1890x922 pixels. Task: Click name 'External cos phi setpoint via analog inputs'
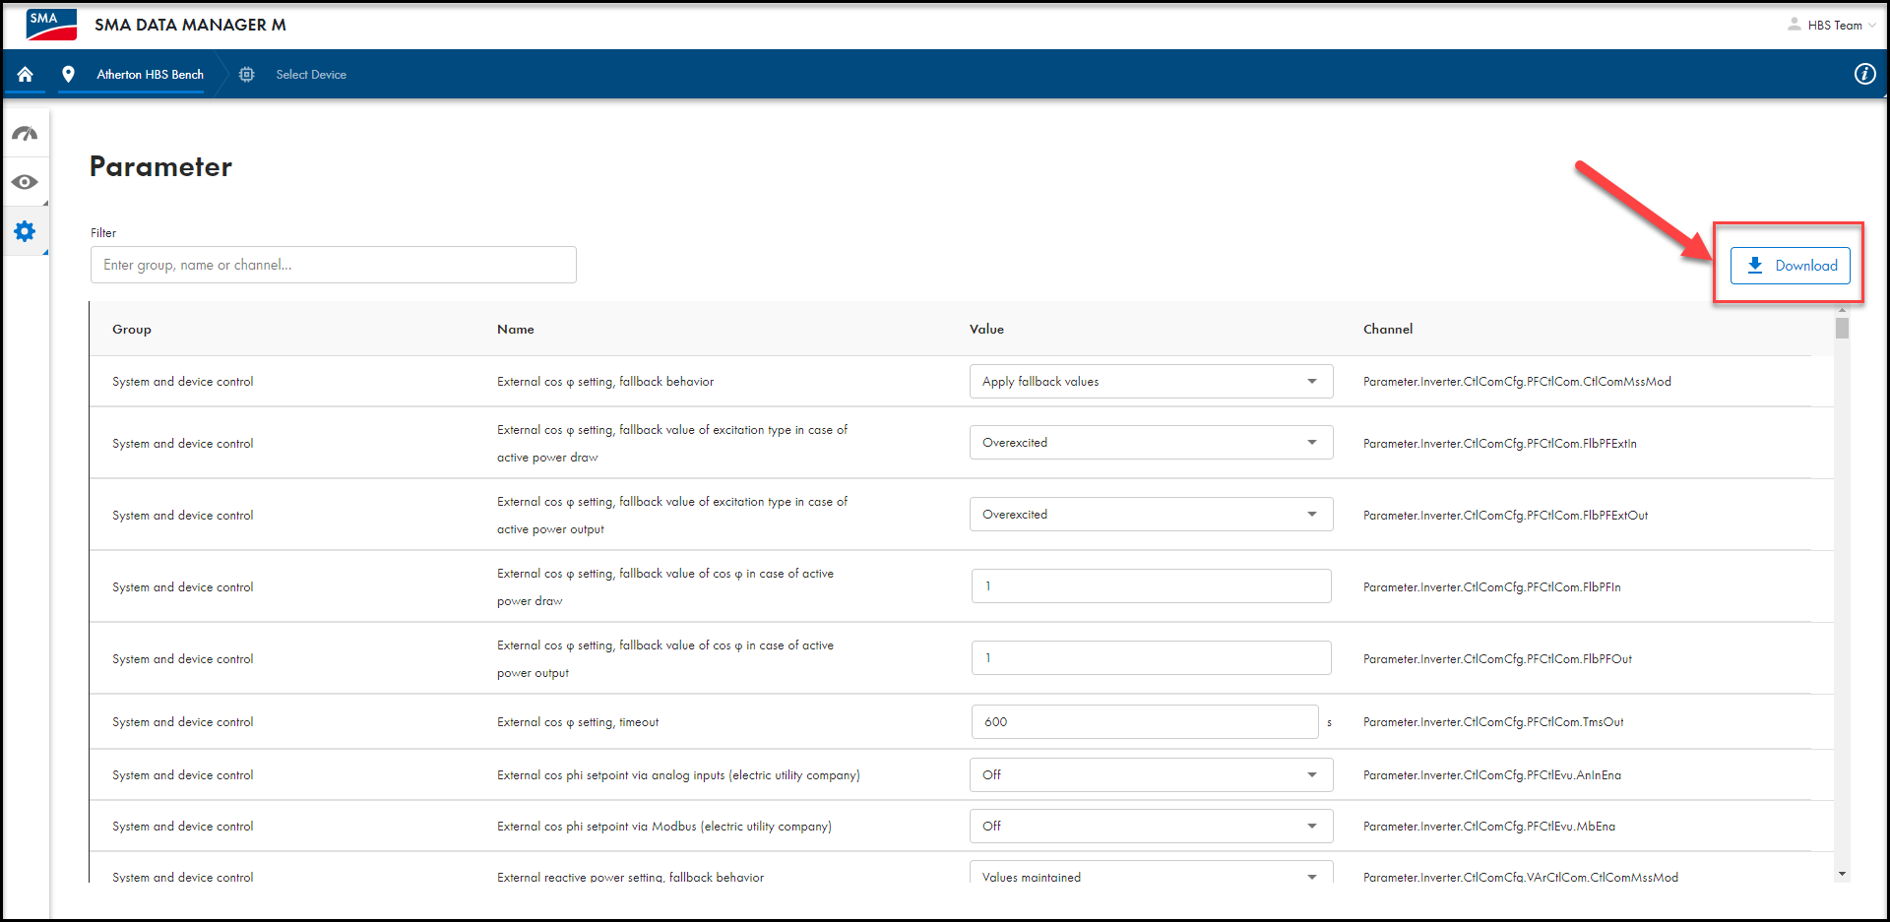tap(678, 775)
